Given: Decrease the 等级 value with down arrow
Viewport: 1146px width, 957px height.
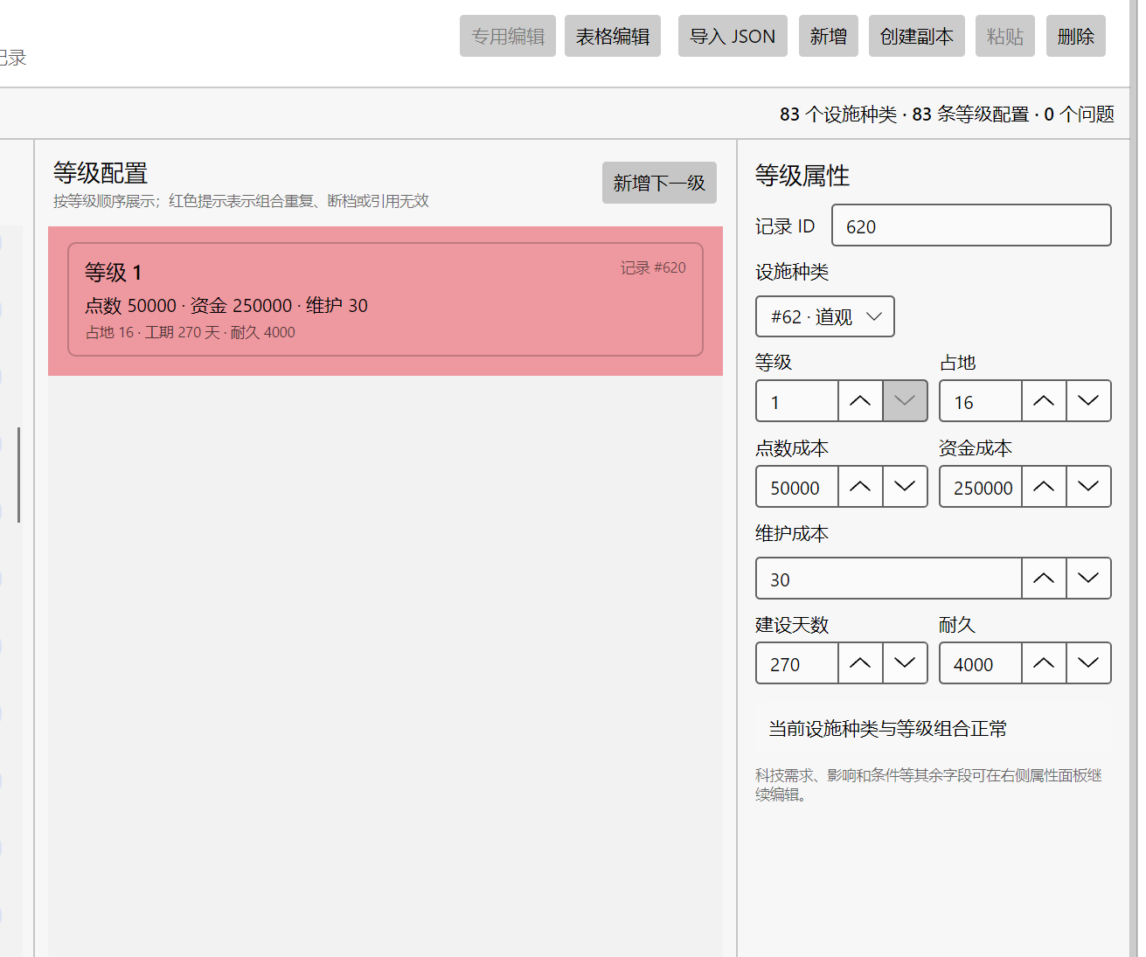Looking at the screenshot, I should tap(905, 401).
